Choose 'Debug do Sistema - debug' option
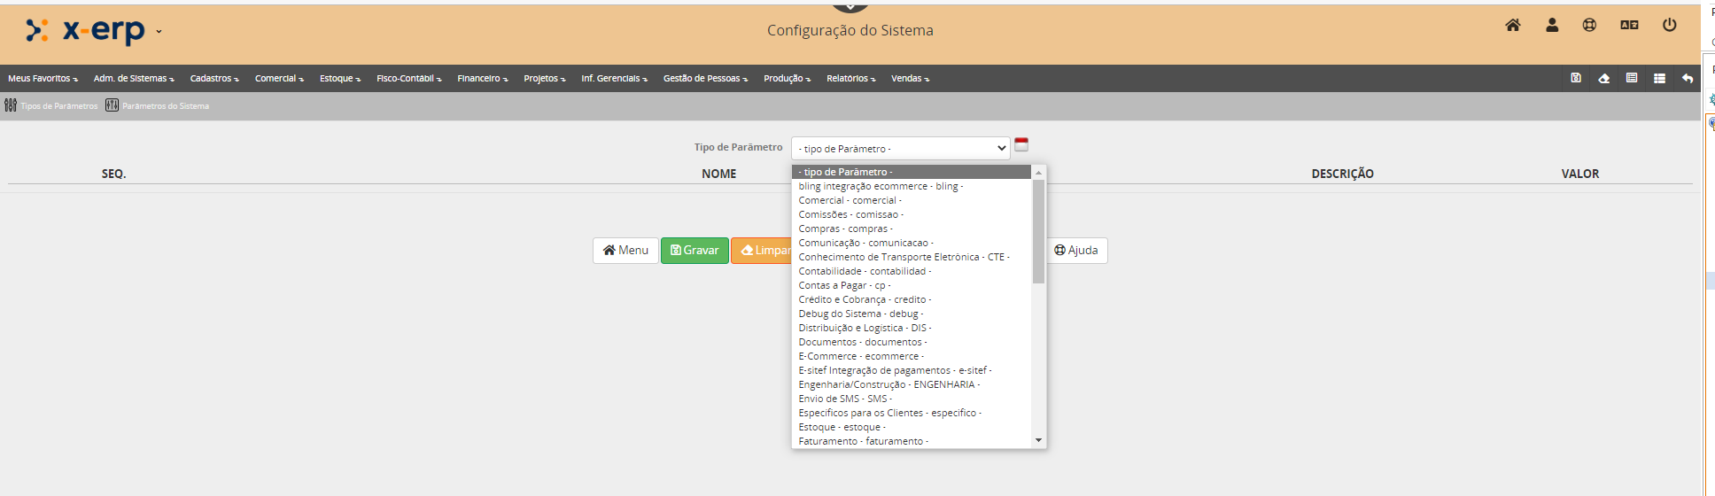Viewport: 1715px width, 496px height. (860, 314)
